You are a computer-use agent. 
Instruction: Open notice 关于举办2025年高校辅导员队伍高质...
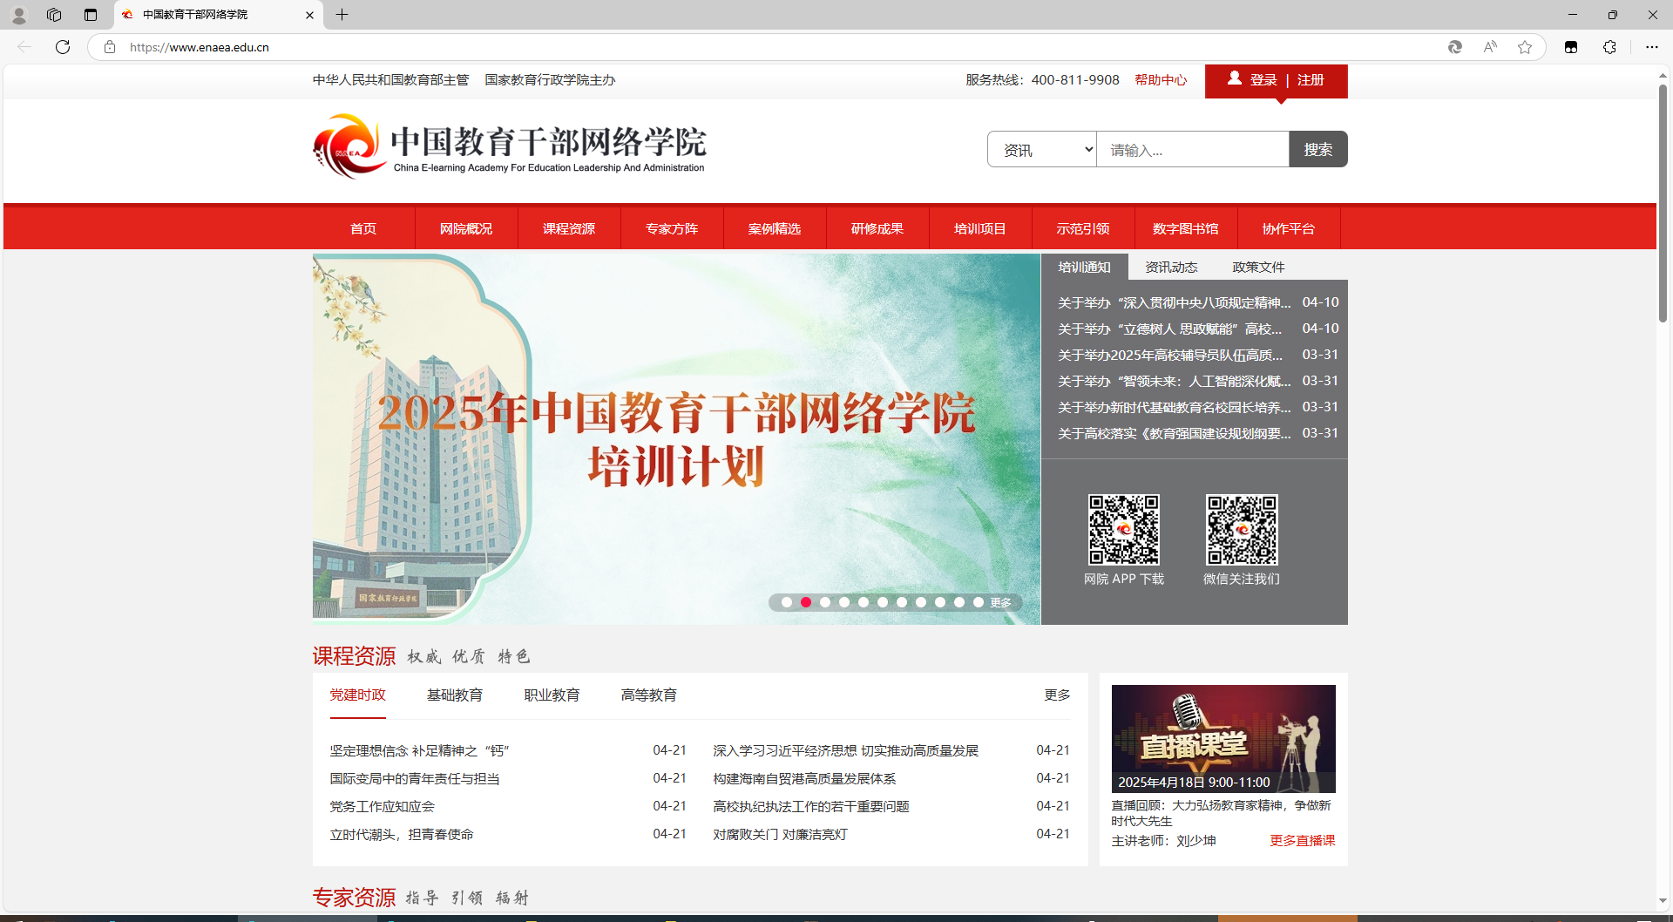point(1170,355)
